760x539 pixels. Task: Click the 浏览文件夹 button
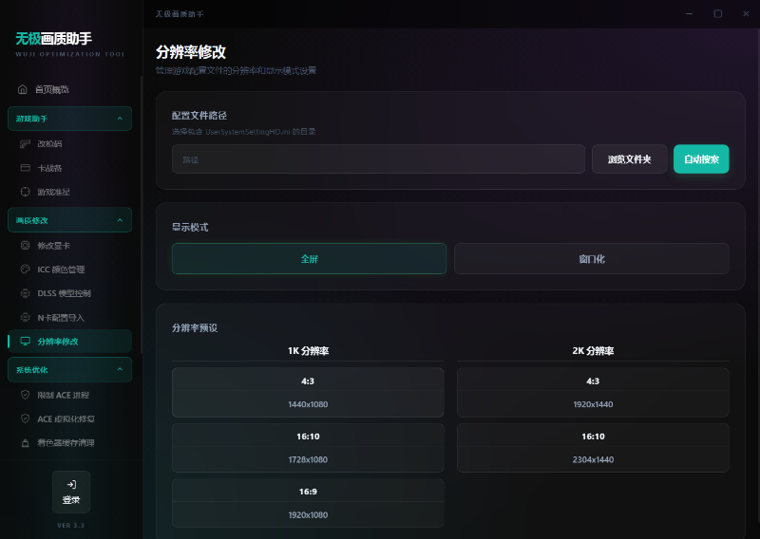pyautogui.click(x=629, y=159)
